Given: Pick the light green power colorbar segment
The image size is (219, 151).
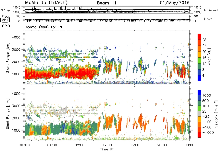Looking at the screenshot, I should pyautogui.click(x=200, y=61).
